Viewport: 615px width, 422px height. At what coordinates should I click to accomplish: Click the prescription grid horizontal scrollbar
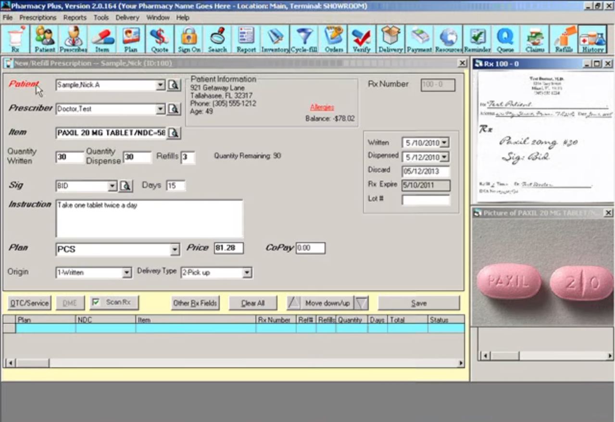234,363
